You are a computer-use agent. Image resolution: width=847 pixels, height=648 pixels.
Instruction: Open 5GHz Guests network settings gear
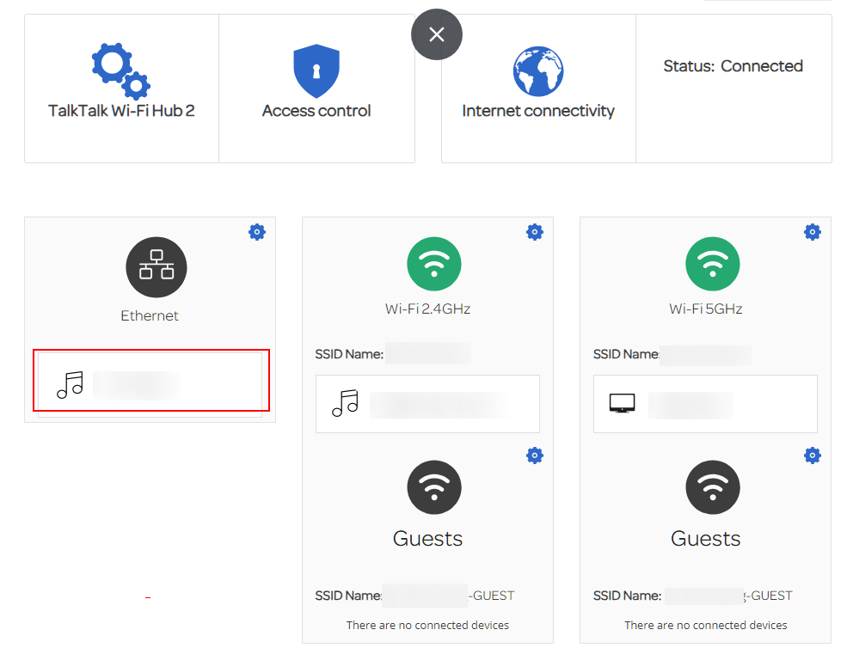[813, 455]
